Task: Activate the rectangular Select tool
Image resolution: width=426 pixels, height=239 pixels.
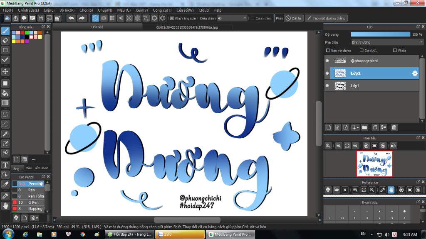Action: (x=5, y=115)
